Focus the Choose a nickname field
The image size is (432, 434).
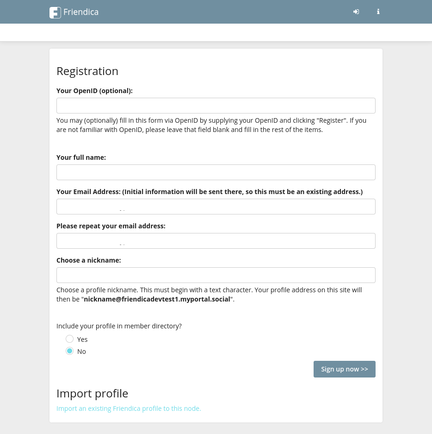point(216,275)
